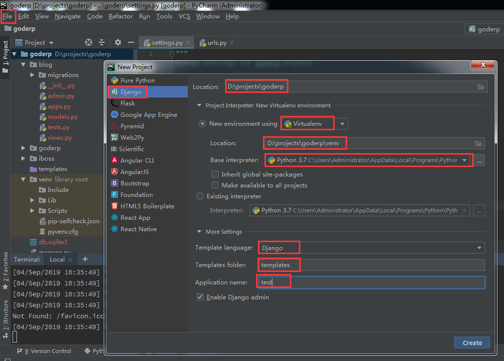Viewport: 504px width, 361px height.
Task: Open the goderp run configuration selector
Action: [x=484, y=29]
